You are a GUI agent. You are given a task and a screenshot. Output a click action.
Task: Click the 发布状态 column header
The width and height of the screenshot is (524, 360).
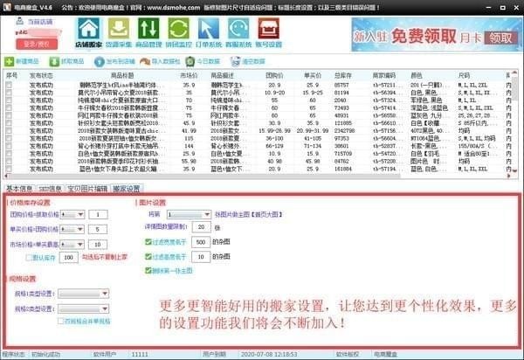(x=41, y=75)
